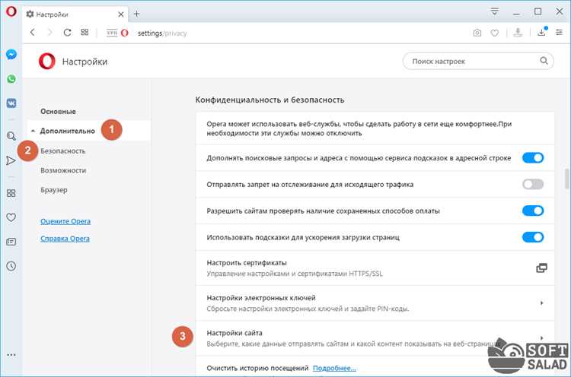Open the tab menu icon in title bar

tap(495, 11)
